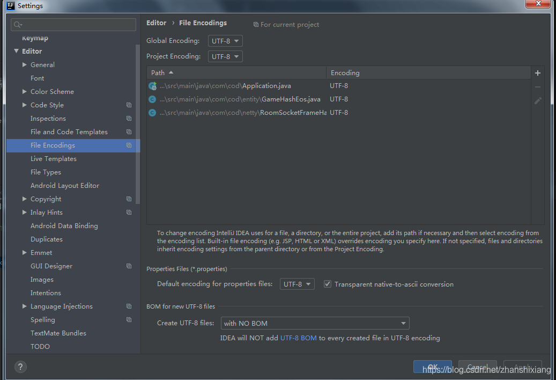Click the OK button
This screenshot has height=380, width=556.
(433, 367)
